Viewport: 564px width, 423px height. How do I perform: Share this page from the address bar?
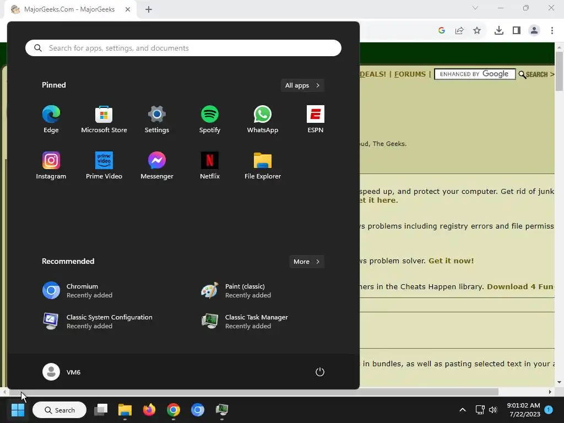[459, 31]
